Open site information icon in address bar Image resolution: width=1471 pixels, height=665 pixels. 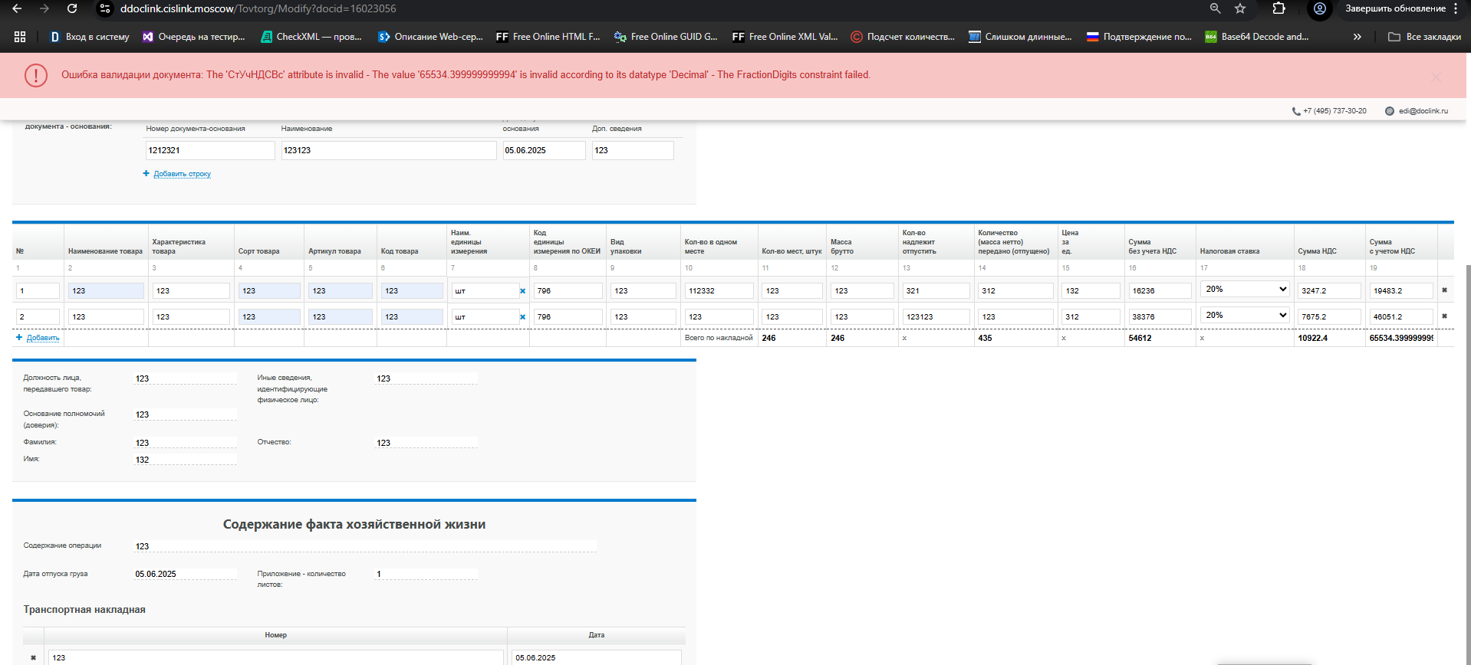pos(105,8)
